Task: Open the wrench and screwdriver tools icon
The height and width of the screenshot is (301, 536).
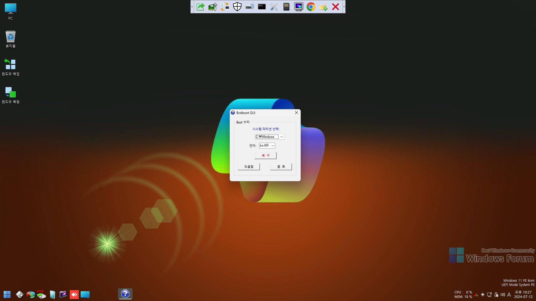Action: tap(274, 7)
